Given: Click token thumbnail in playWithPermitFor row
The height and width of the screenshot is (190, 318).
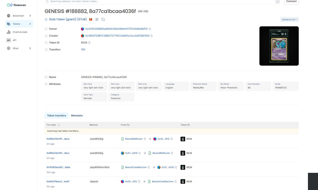Looking at the screenshot, I should [x=183, y=167].
